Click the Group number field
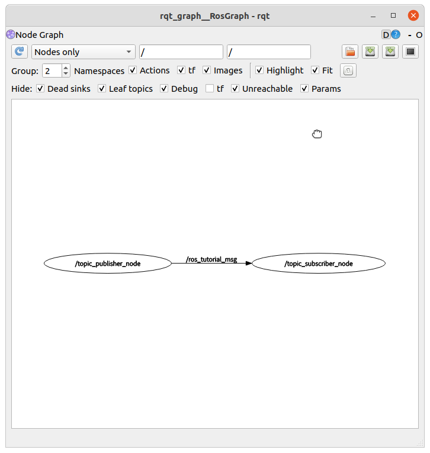This screenshot has height=453, width=430. 52,71
